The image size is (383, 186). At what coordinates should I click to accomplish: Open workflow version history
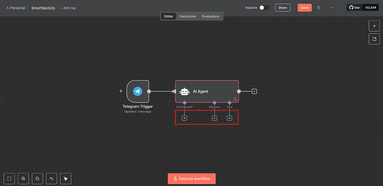pyautogui.click(x=319, y=7)
